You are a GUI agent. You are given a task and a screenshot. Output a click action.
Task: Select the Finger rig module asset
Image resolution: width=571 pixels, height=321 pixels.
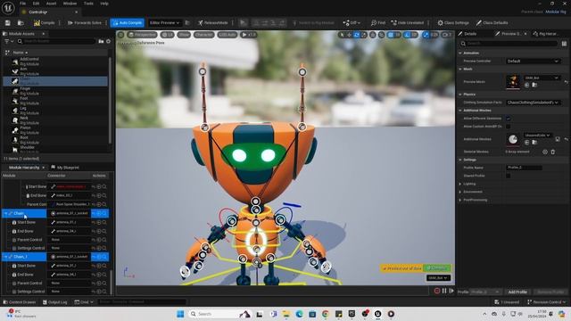[55, 91]
